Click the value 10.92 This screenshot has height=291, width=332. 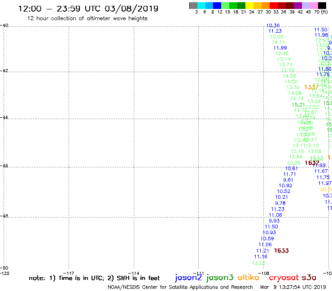click(x=285, y=185)
